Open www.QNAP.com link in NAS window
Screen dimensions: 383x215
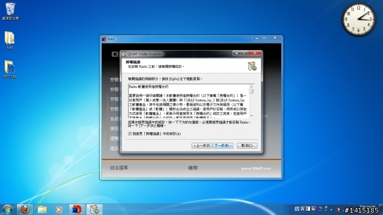(256, 168)
